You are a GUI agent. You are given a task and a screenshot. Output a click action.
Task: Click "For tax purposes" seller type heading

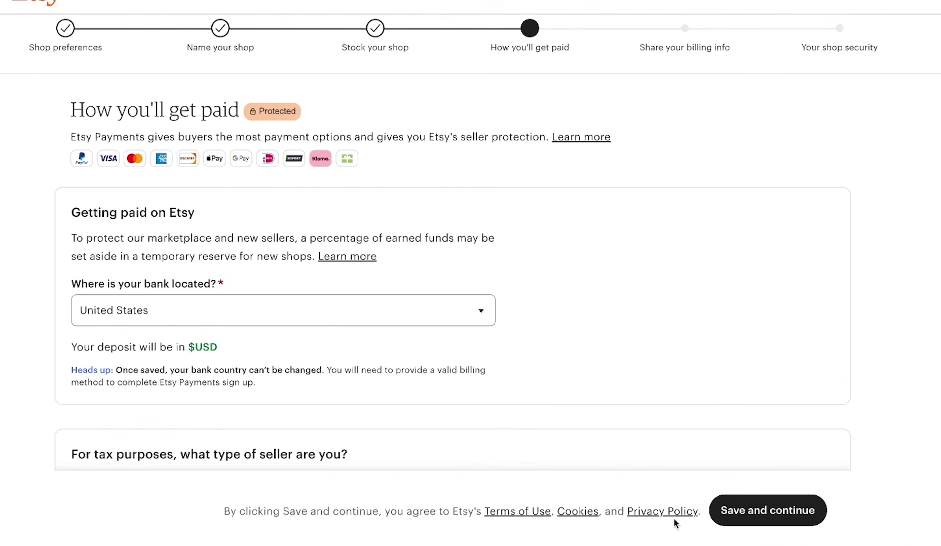pos(209,454)
